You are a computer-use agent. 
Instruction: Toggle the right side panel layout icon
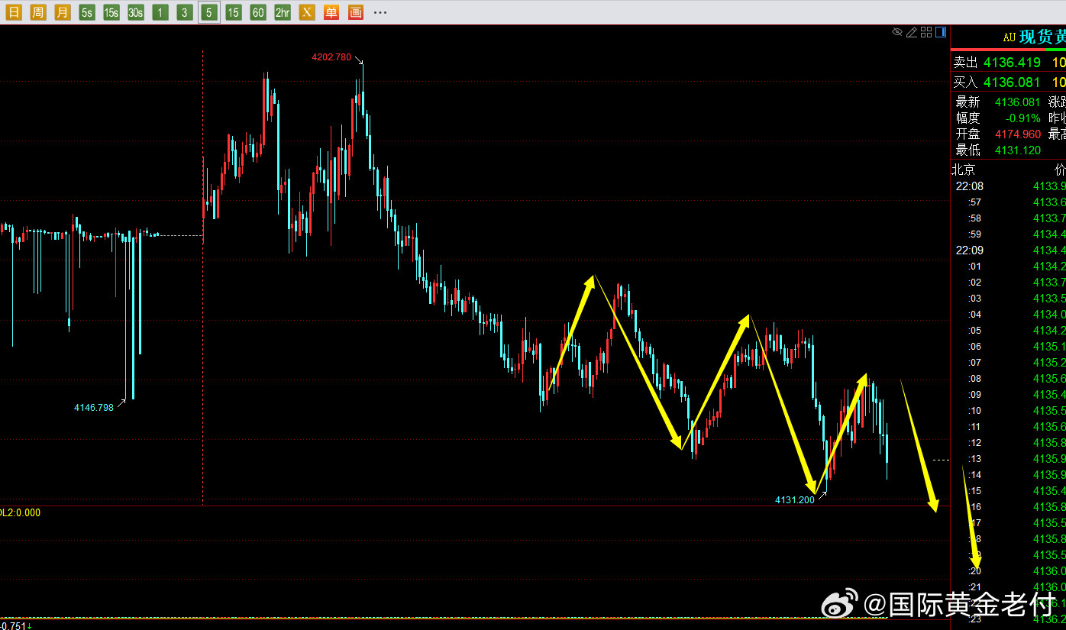pyautogui.click(x=941, y=32)
